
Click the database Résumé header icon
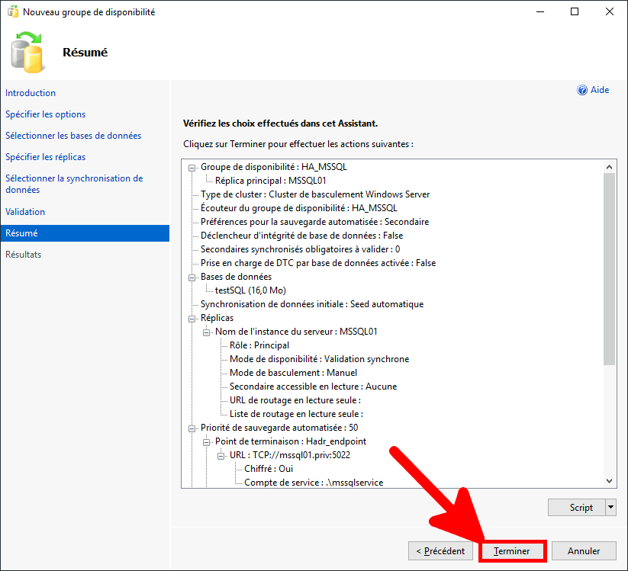pos(27,52)
